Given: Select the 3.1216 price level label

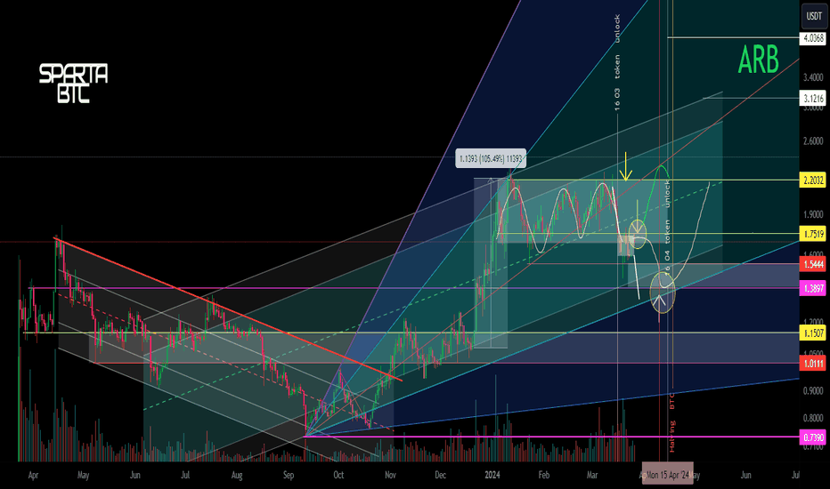Looking at the screenshot, I should pos(814,99).
